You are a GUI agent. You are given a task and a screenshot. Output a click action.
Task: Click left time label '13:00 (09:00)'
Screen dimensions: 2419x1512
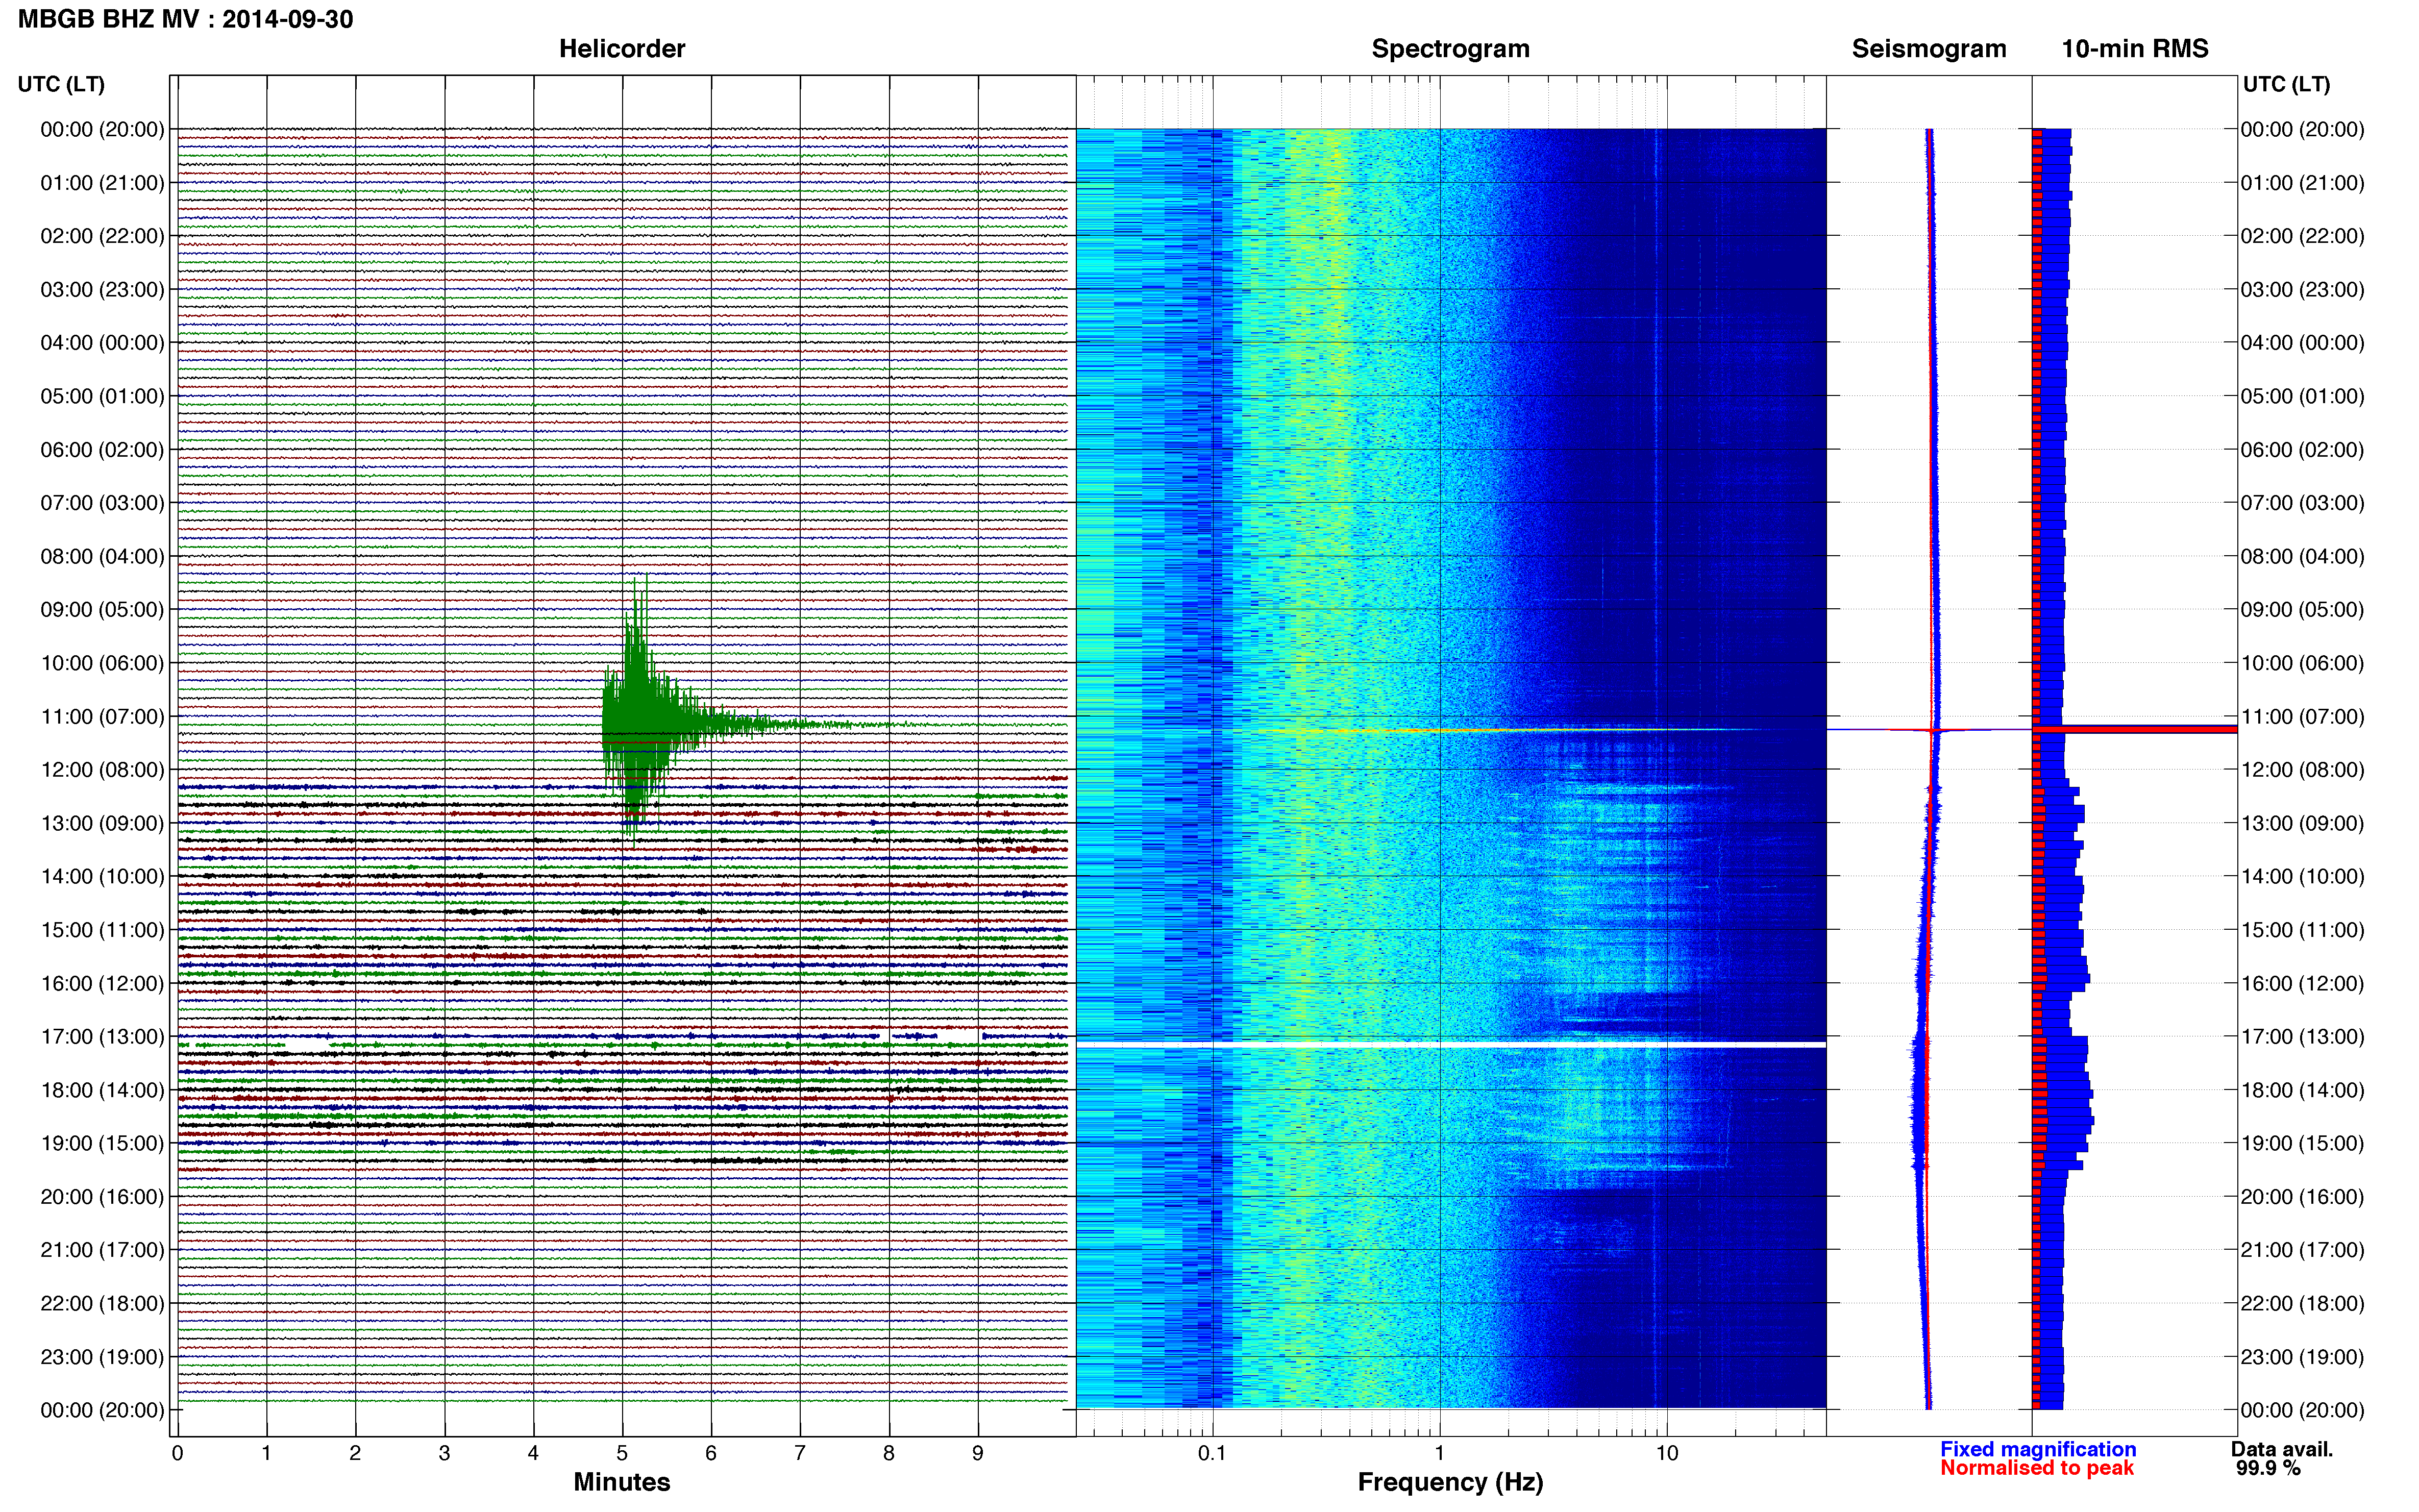(102, 823)
